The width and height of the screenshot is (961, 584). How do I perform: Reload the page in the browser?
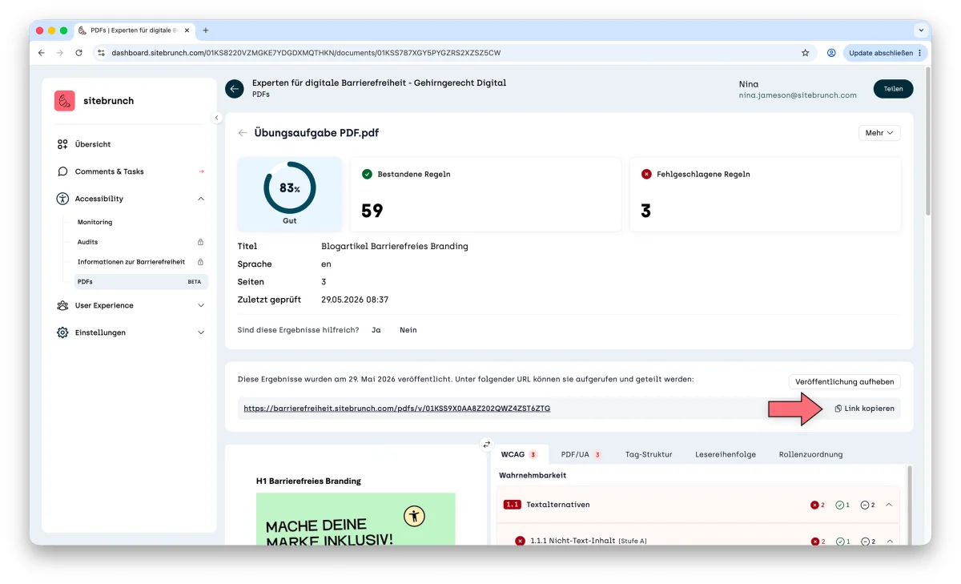click(78, 53)
